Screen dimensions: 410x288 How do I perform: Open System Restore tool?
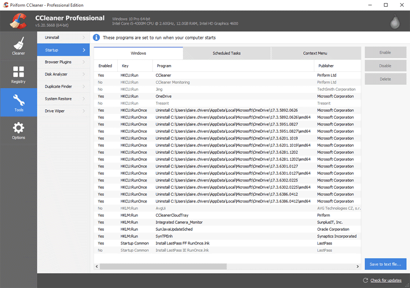[63, 99]
